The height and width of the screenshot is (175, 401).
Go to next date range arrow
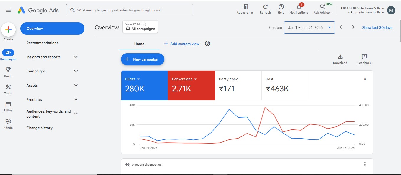pos(353,27)
